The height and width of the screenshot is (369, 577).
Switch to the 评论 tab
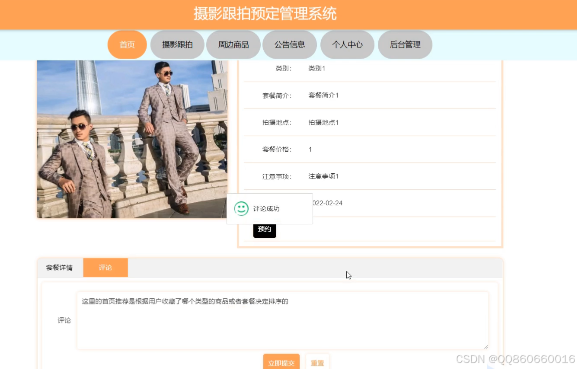(x=105, y=267)
